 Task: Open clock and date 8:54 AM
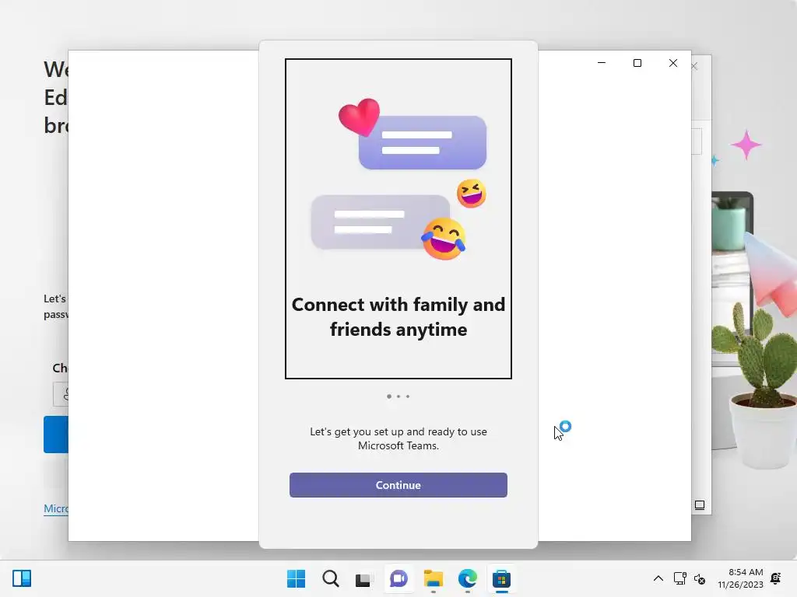pos(741,578)
